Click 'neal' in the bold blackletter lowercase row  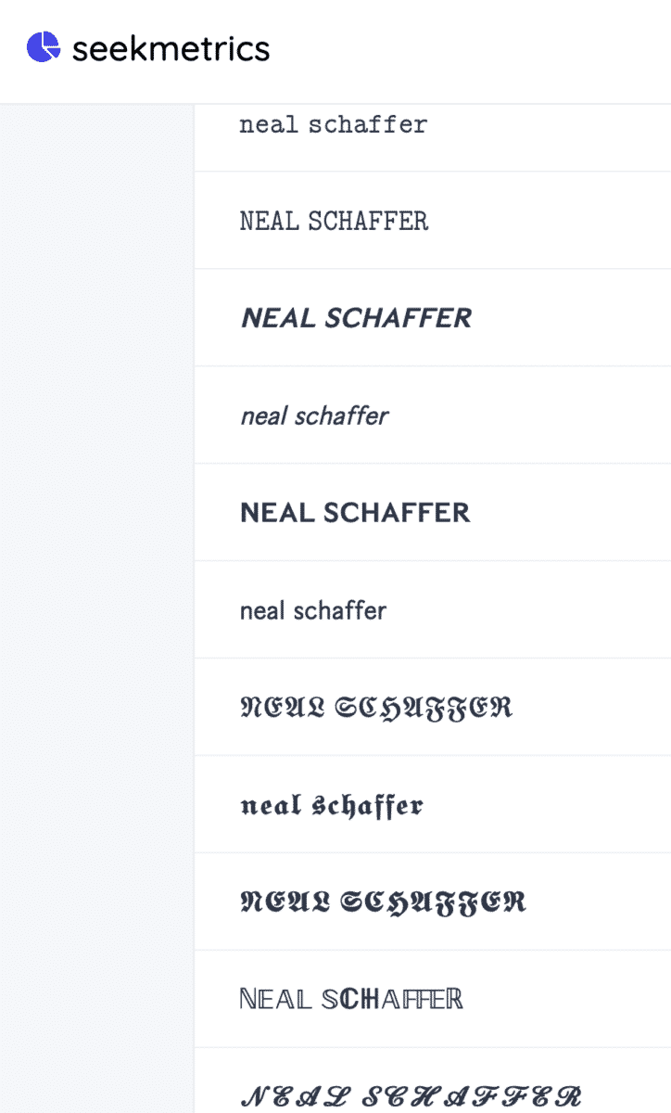pyautogui.click(x=272, y=805)
